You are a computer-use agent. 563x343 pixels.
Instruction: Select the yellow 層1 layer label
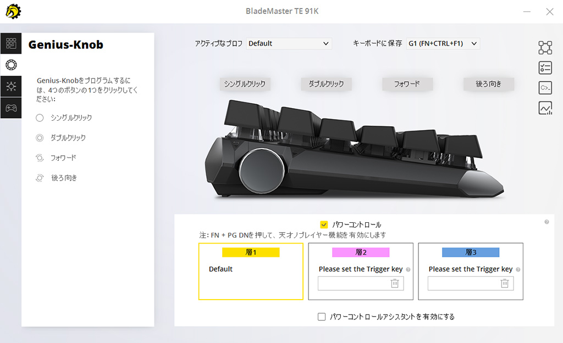pos(251,252)
